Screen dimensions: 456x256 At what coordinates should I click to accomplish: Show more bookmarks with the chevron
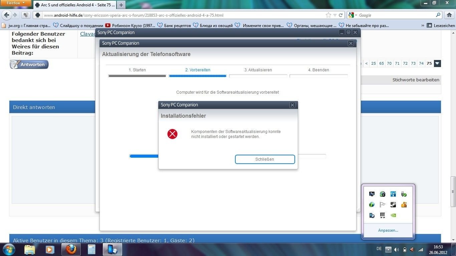[x=423, y=25]
